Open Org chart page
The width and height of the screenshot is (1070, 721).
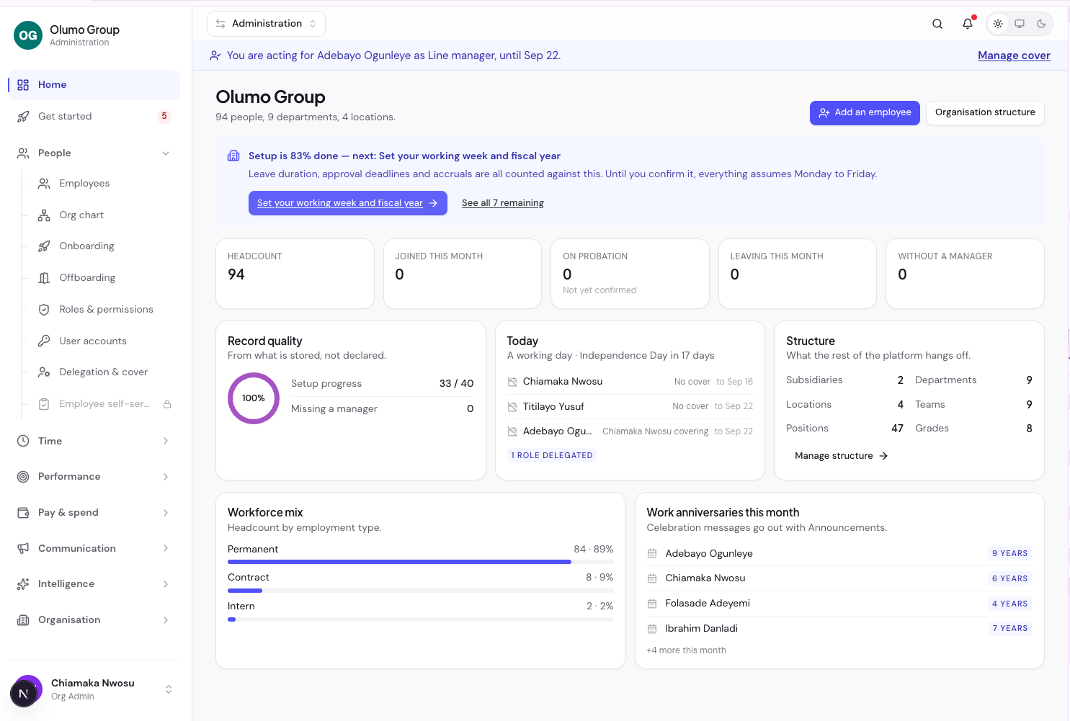click(x=104, y=215)
